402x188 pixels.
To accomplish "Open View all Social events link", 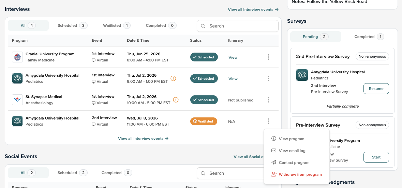I will [249, 157].
